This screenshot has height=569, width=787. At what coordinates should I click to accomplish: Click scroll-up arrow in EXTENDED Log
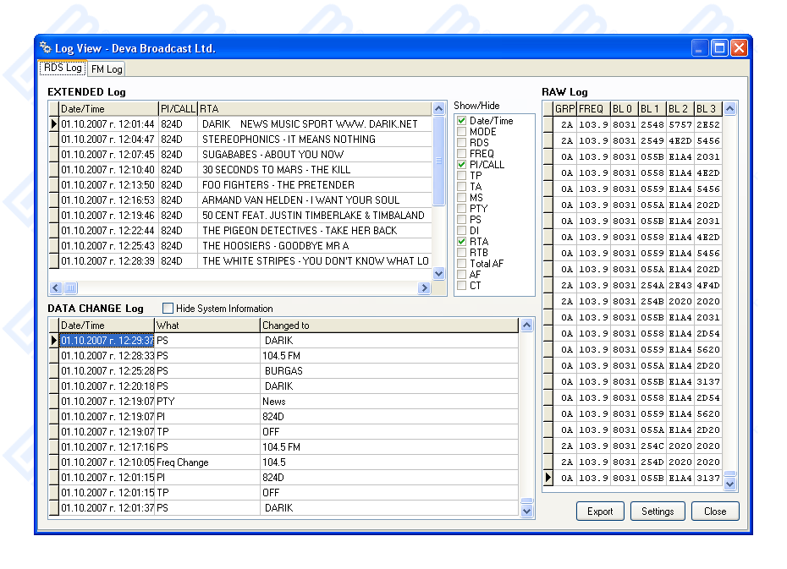click(x=438, y=109)
